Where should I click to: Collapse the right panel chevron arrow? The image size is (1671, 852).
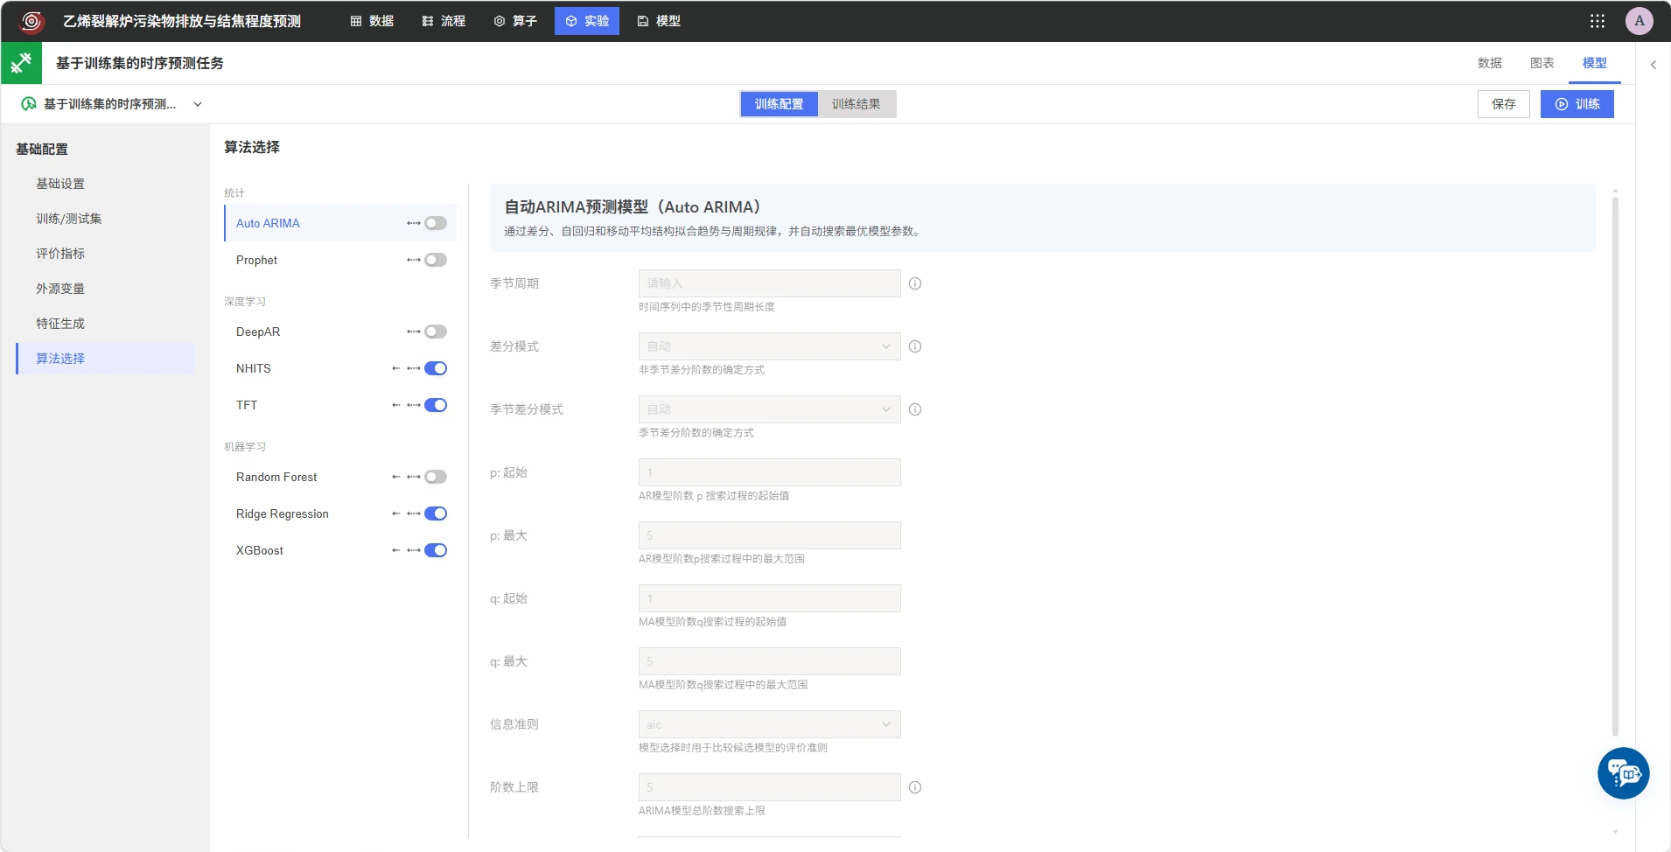click(x=1654, y=65)
